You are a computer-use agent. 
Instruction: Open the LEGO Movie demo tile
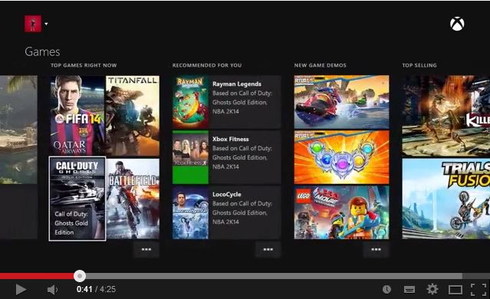(x=341, y=212)
